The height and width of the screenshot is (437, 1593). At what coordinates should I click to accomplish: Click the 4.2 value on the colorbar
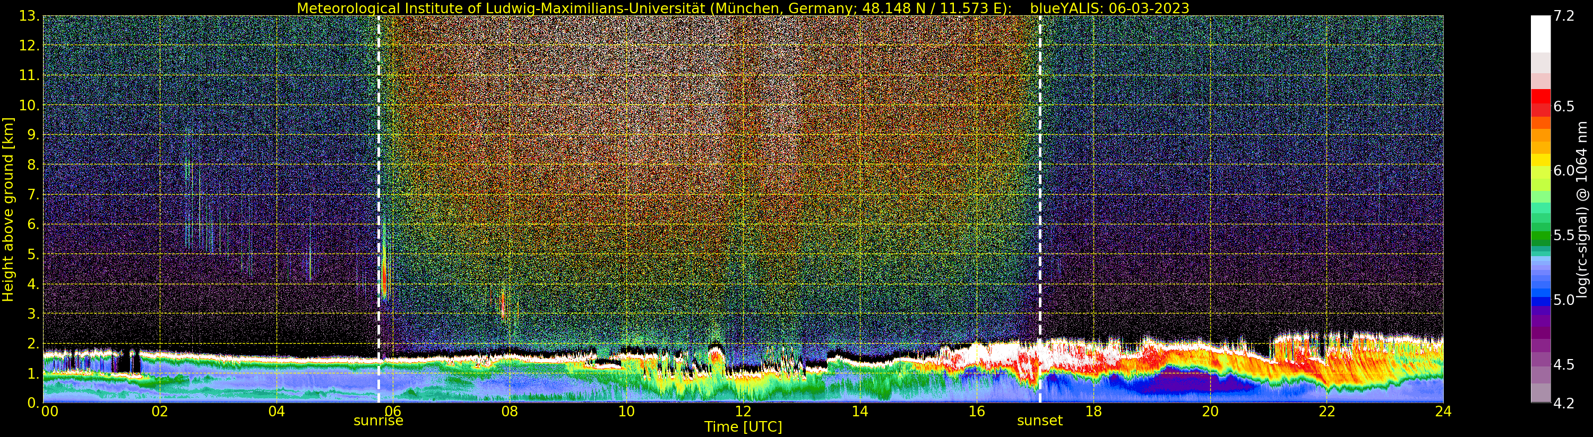tap(1564, 403)
